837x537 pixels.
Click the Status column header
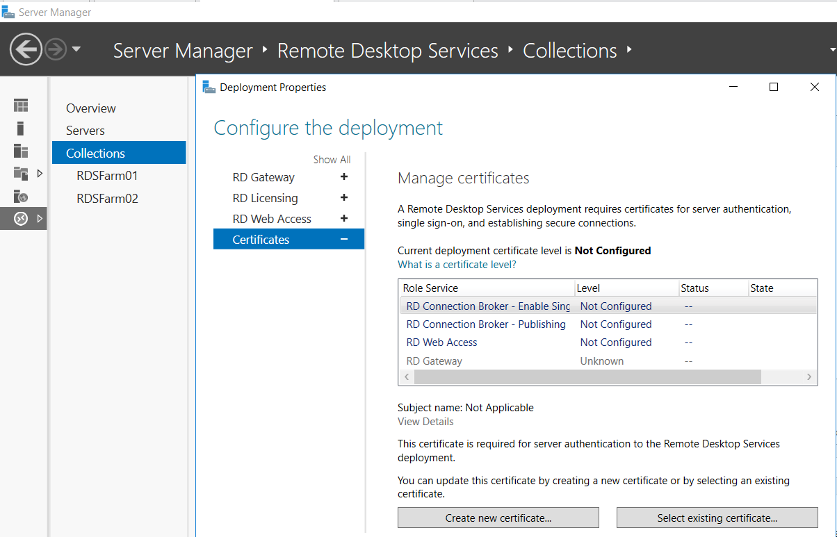(x=713, y=288)
